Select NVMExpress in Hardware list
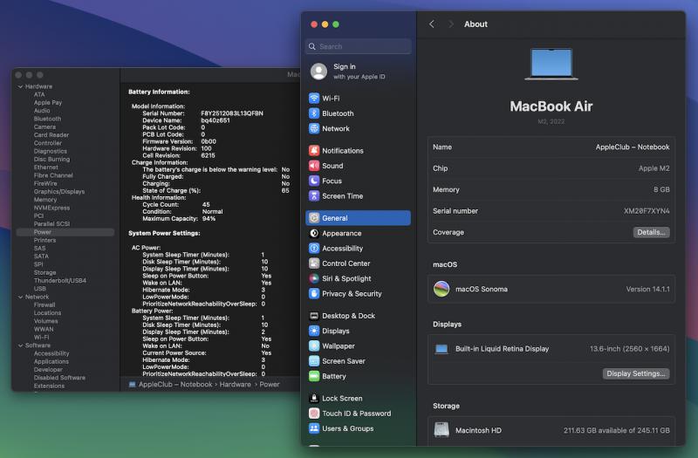 tap(51, 208)
